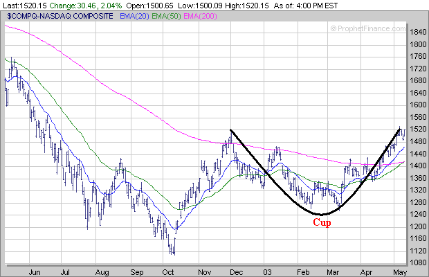Viewport: 429px width, 277px height.
Task: Click the 1720 price axis label
Action: tap(418, 69)
